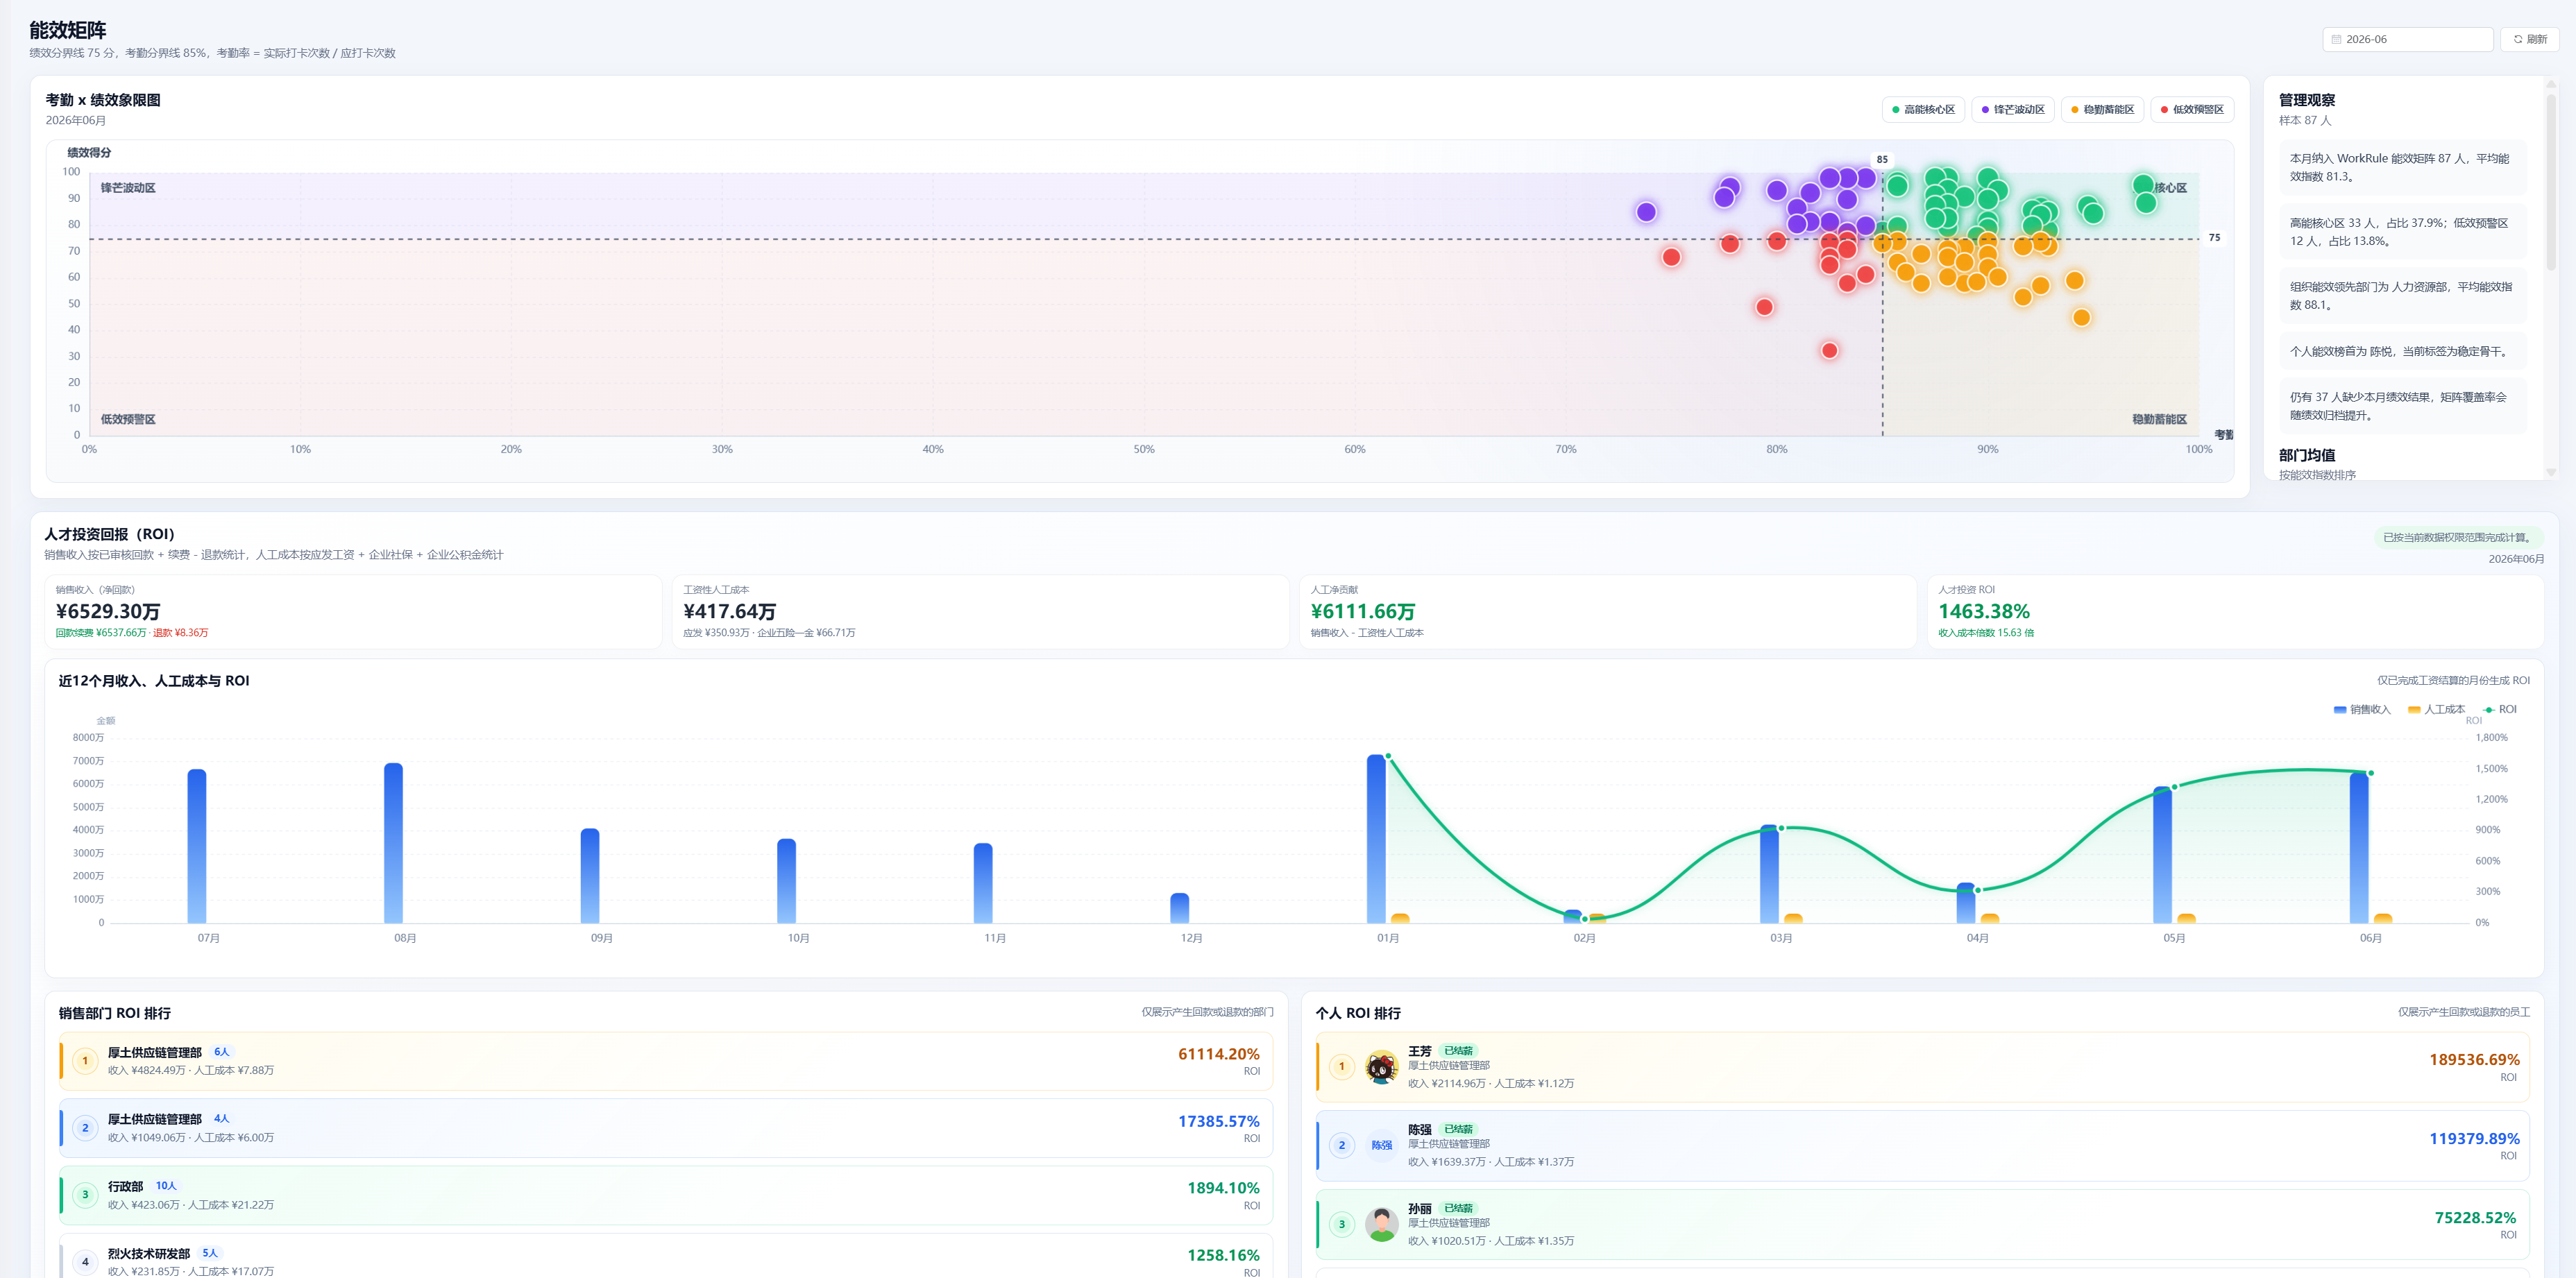Image resolution: width=2576 pixels, height=1278 pixels.
Task: Click the 刷新 refresh button
Action: click(2529, 40)
